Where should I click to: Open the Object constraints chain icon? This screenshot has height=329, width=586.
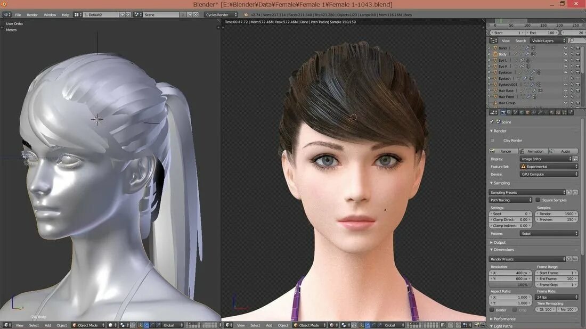click(x=534, y=112)
